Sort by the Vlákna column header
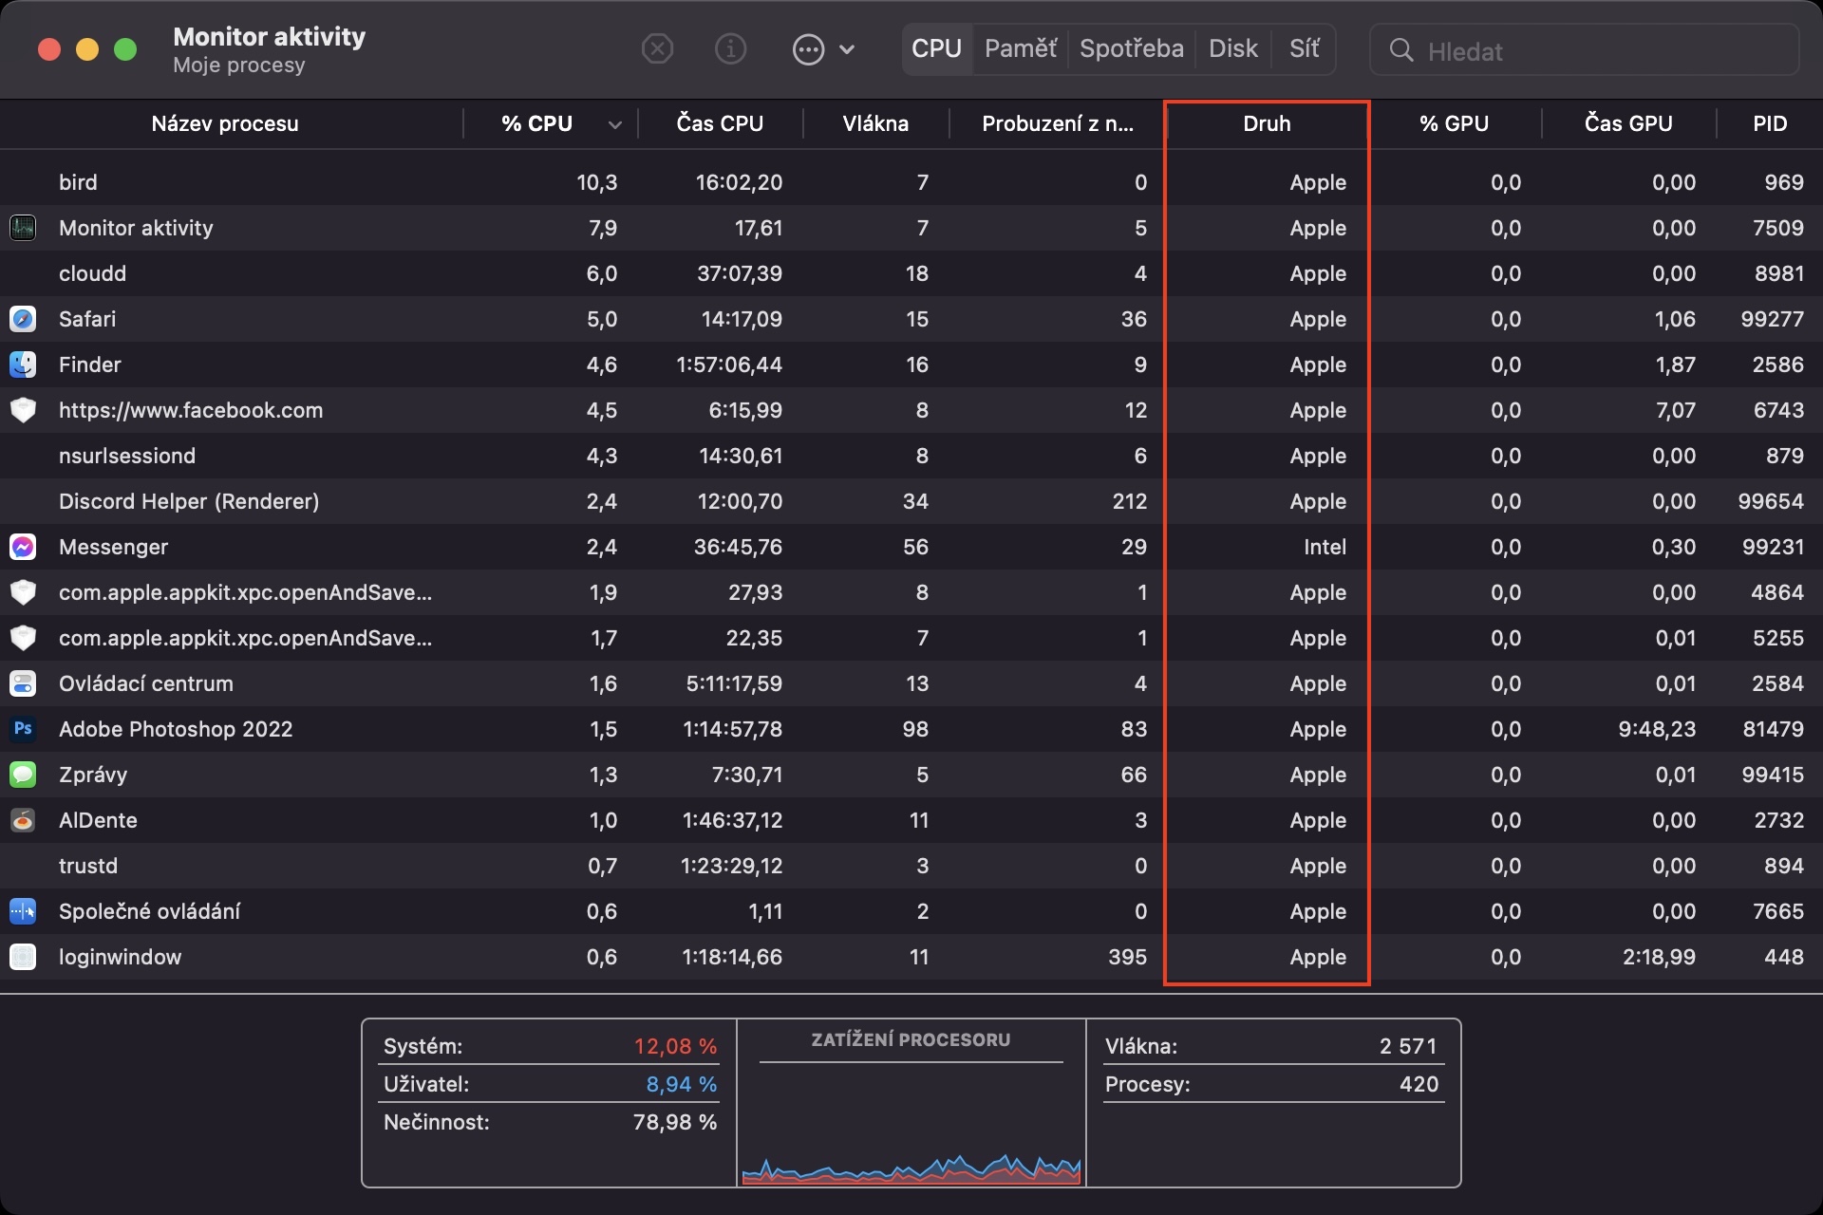 click(x=874, y=123)
